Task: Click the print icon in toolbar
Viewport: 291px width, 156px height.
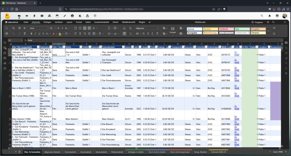Action: (x=7, y=33)
